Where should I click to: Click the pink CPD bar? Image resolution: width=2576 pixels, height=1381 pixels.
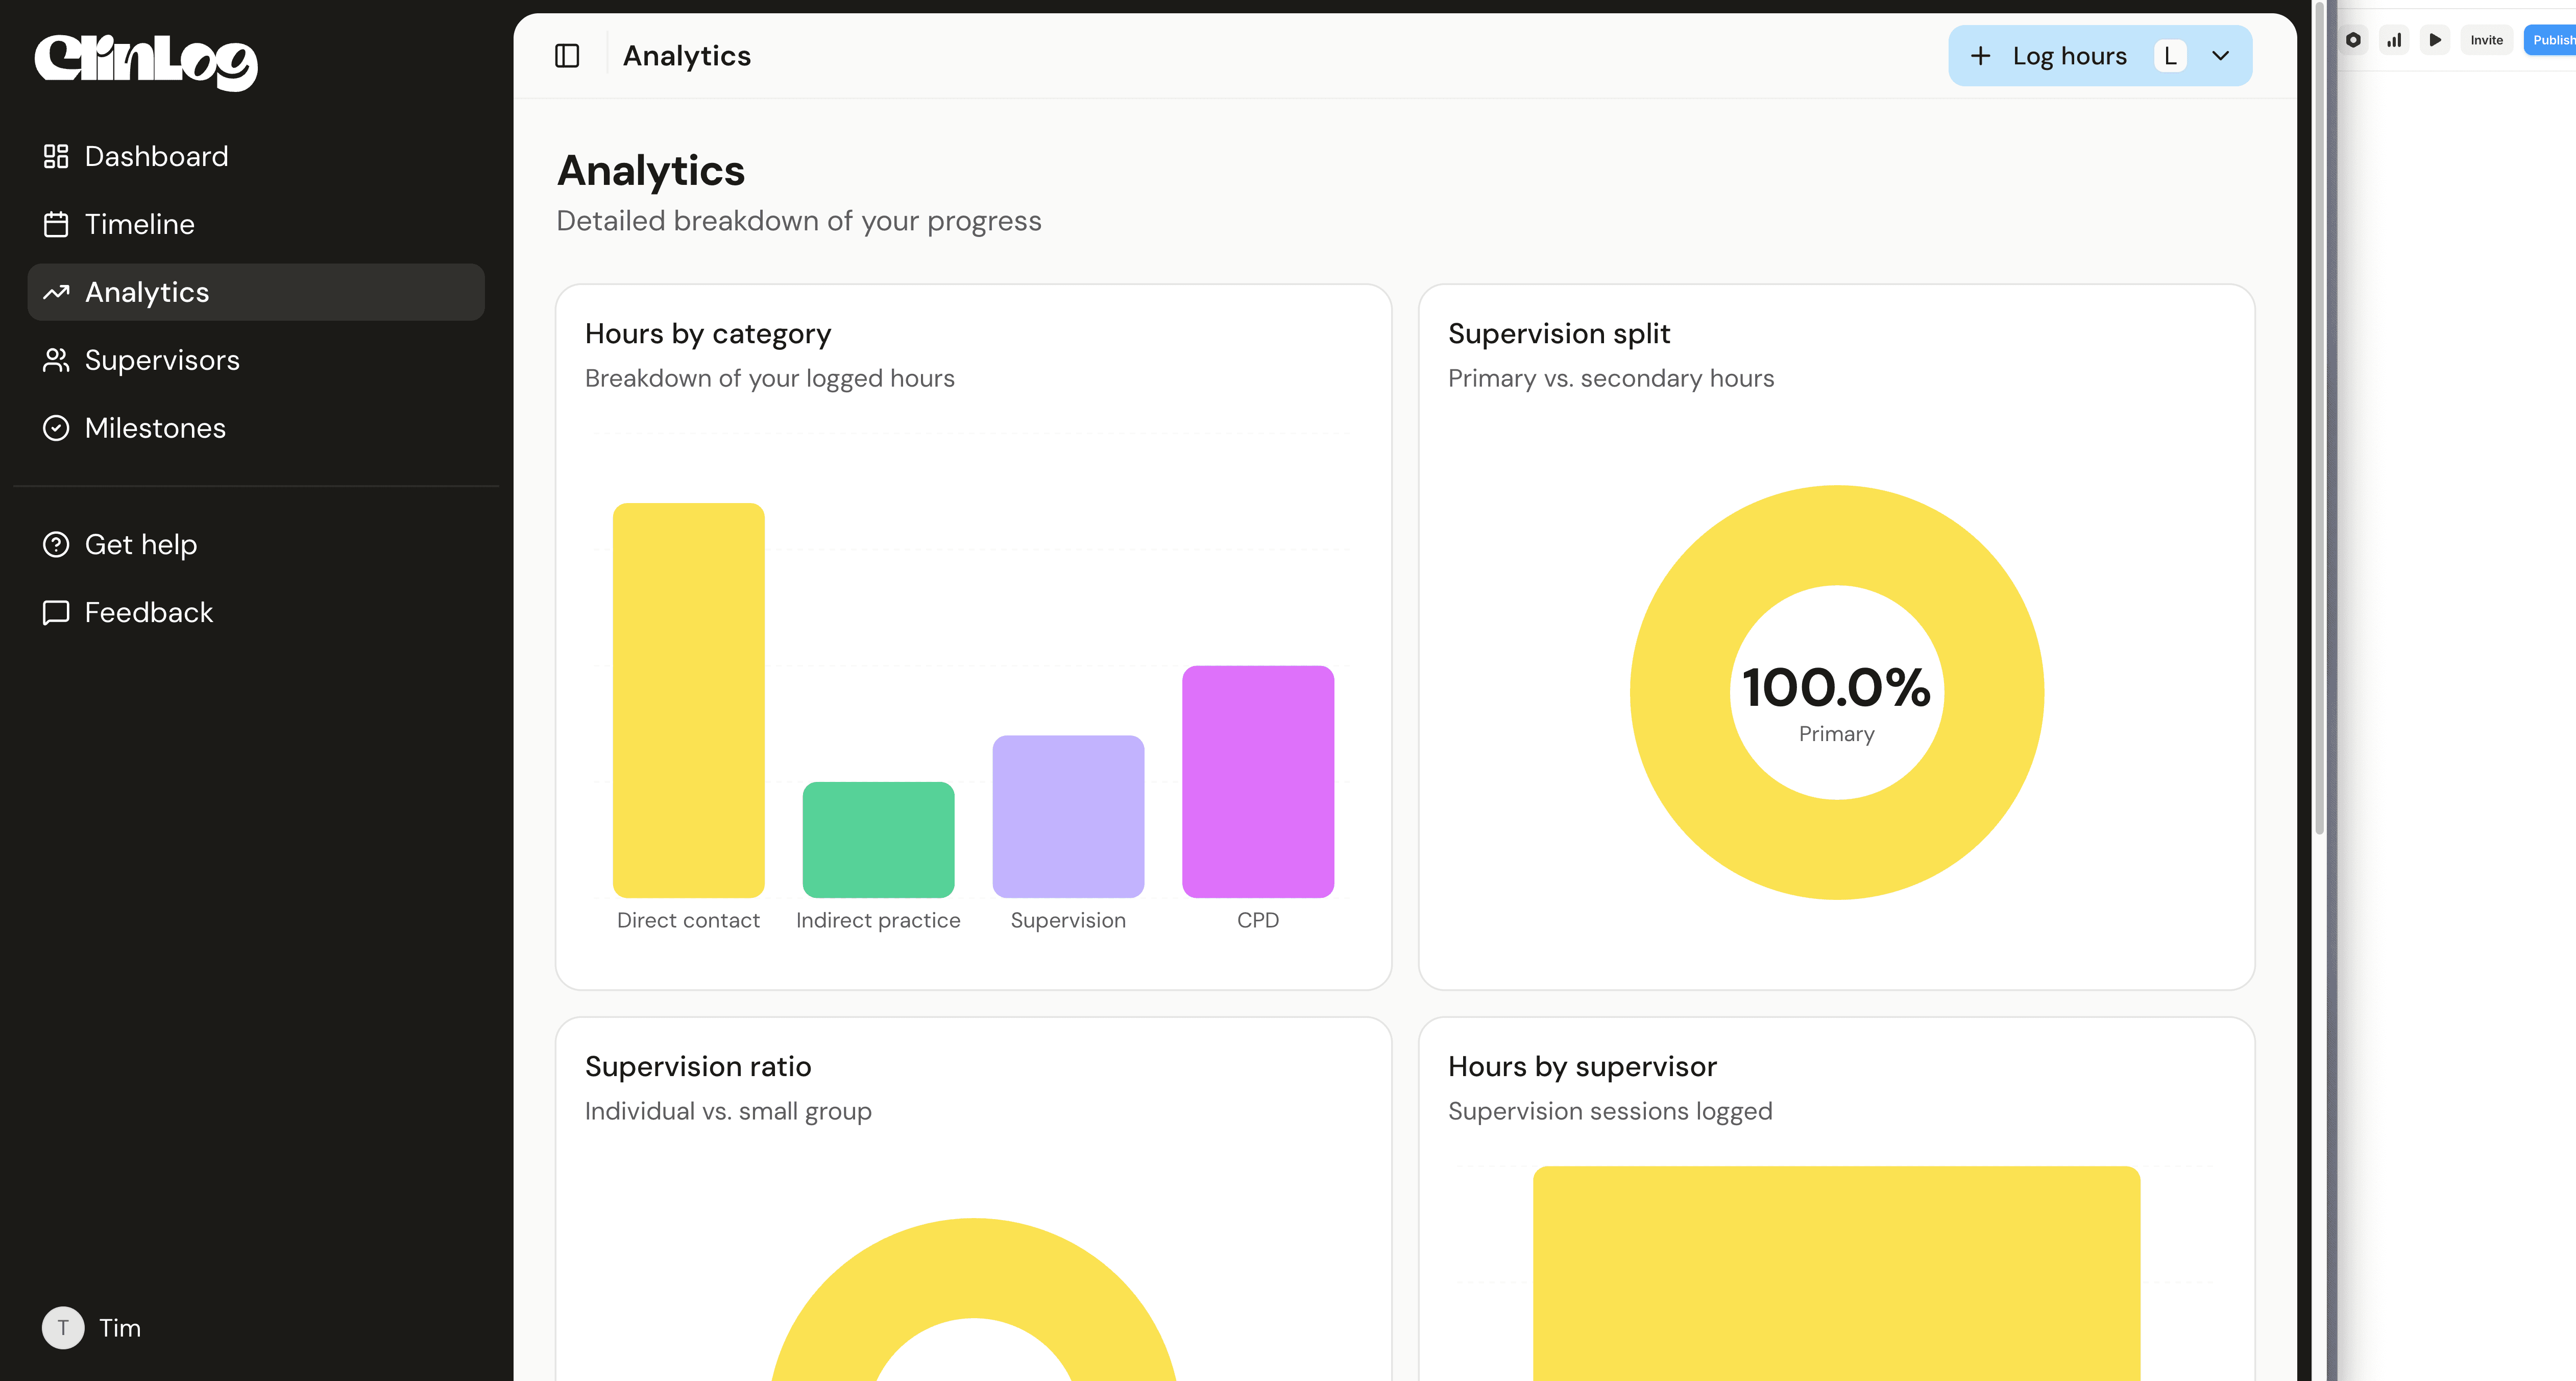click(1257, 780)
